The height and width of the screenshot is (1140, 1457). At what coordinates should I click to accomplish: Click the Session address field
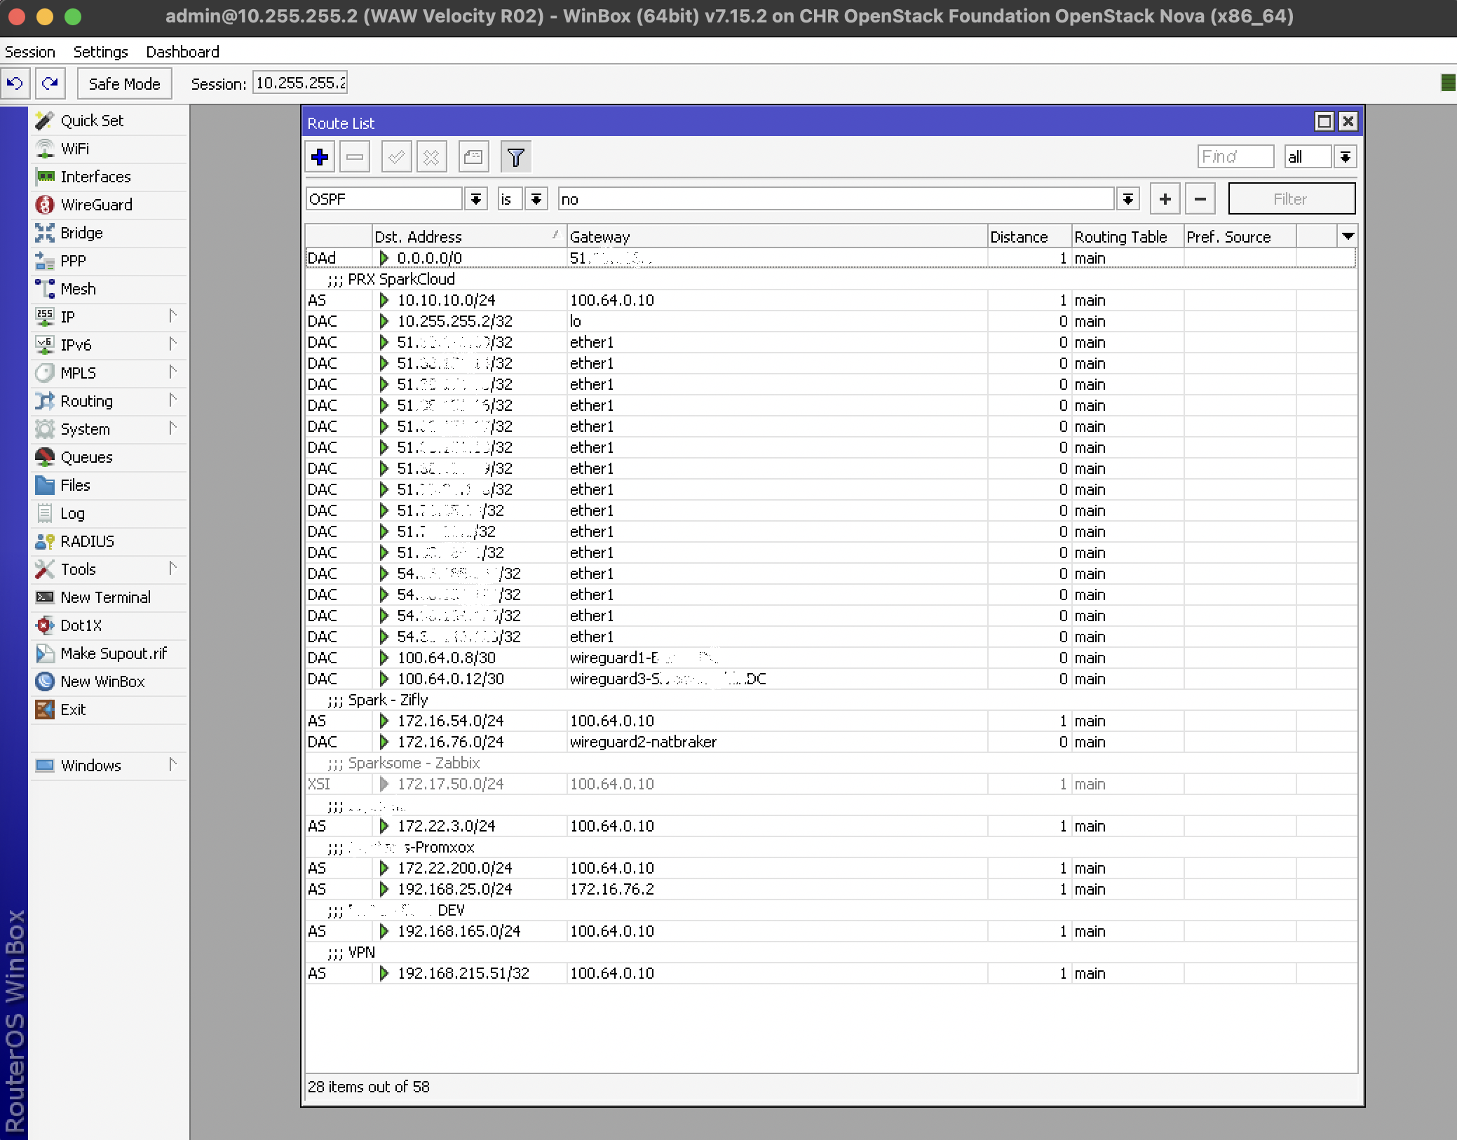[300, 83]
